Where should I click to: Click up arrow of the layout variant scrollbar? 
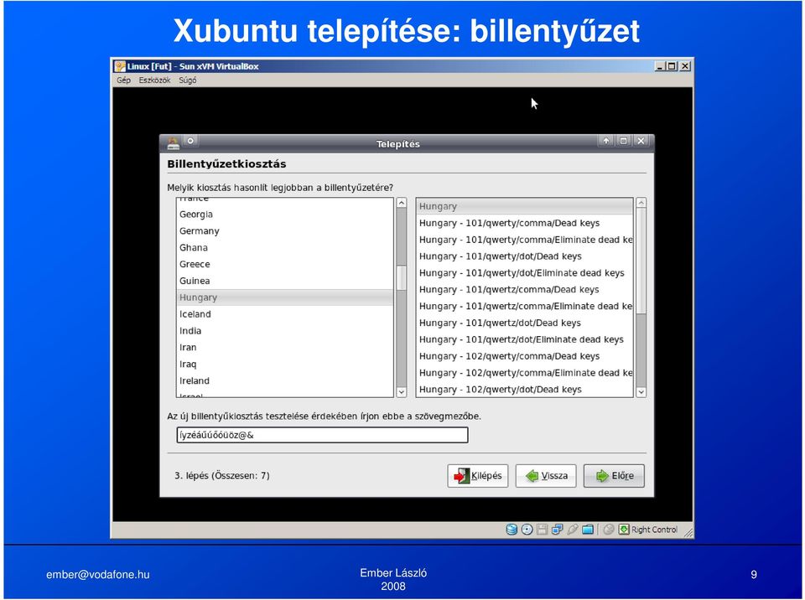pos(641,203)
